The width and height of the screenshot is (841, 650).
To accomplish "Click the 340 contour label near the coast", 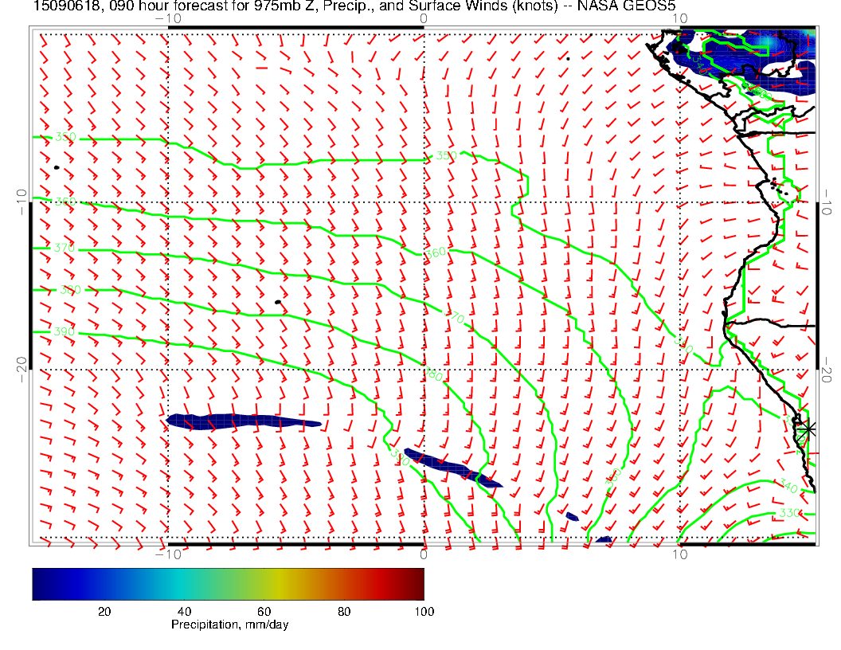I will pos(788,485).
